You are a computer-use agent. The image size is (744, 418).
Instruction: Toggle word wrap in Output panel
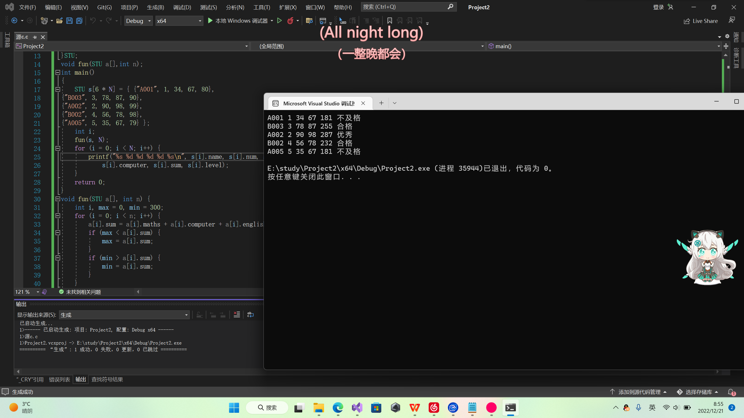click(250, 315)
